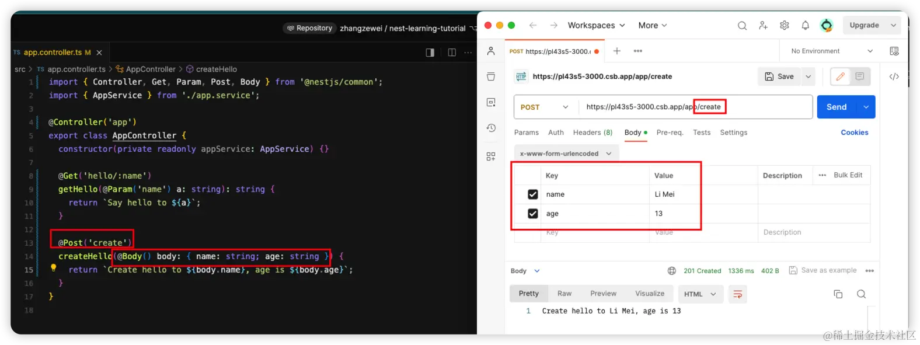The height and width of the screenshot is (345, 920).
Task: Open editor more actions ellipsis in VS Code
Action: 468,53
